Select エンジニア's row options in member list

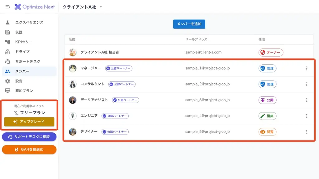307,116
